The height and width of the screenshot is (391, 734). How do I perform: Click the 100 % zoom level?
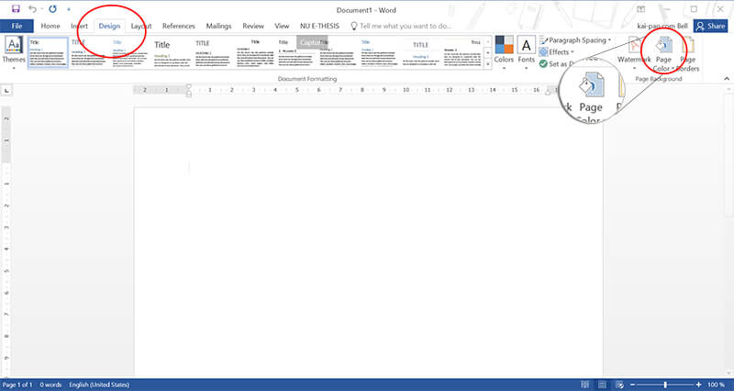[x=716, y=385]
